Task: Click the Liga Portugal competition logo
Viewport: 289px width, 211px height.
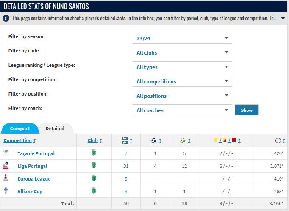Action: pos(6,165)
